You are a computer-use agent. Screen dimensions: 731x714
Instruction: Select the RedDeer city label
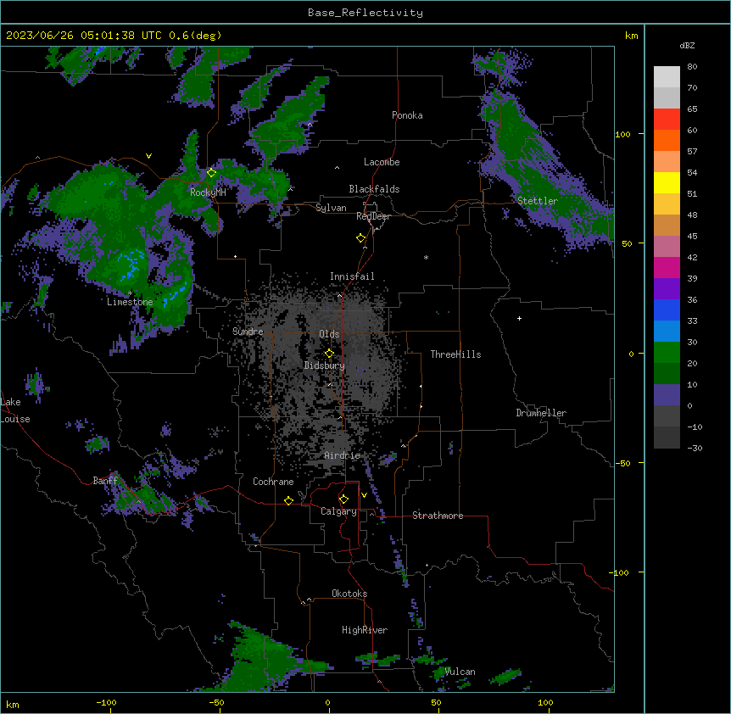click(373, 216)
